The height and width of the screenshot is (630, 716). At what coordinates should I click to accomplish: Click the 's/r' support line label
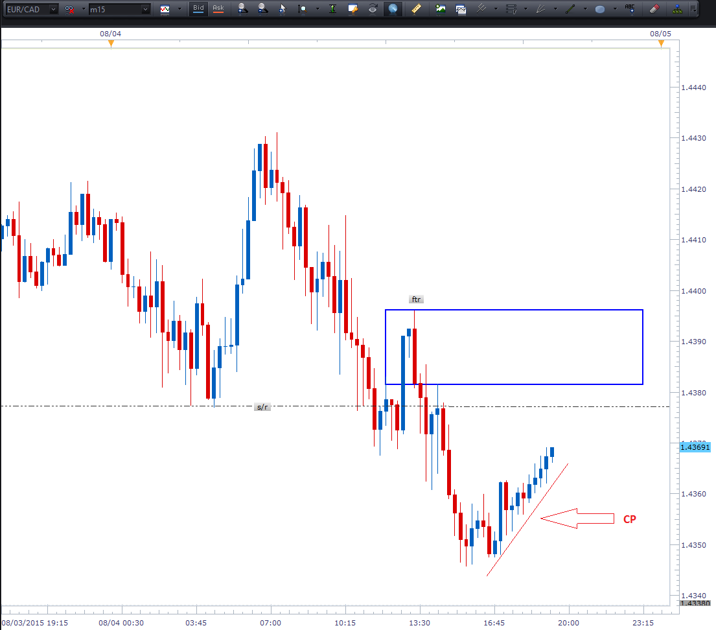click(262, 408)
